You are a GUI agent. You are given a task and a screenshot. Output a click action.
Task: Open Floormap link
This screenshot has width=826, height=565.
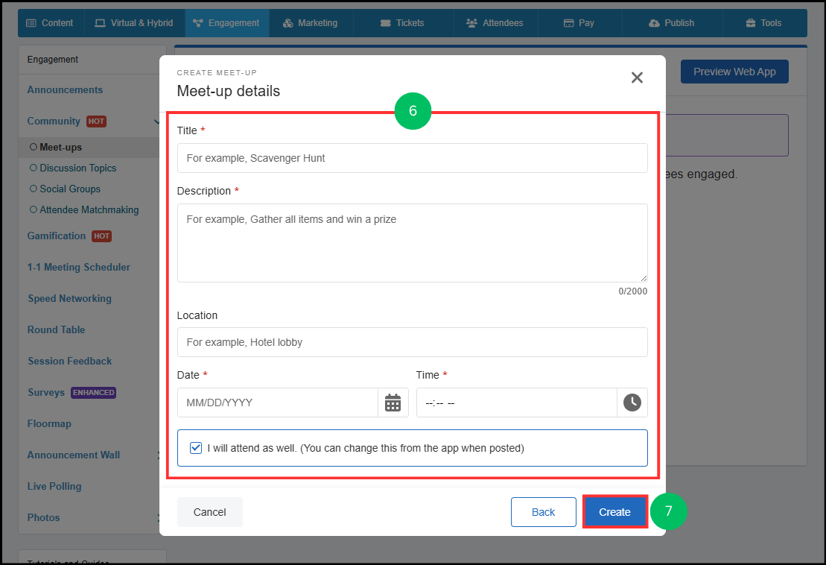49,423
